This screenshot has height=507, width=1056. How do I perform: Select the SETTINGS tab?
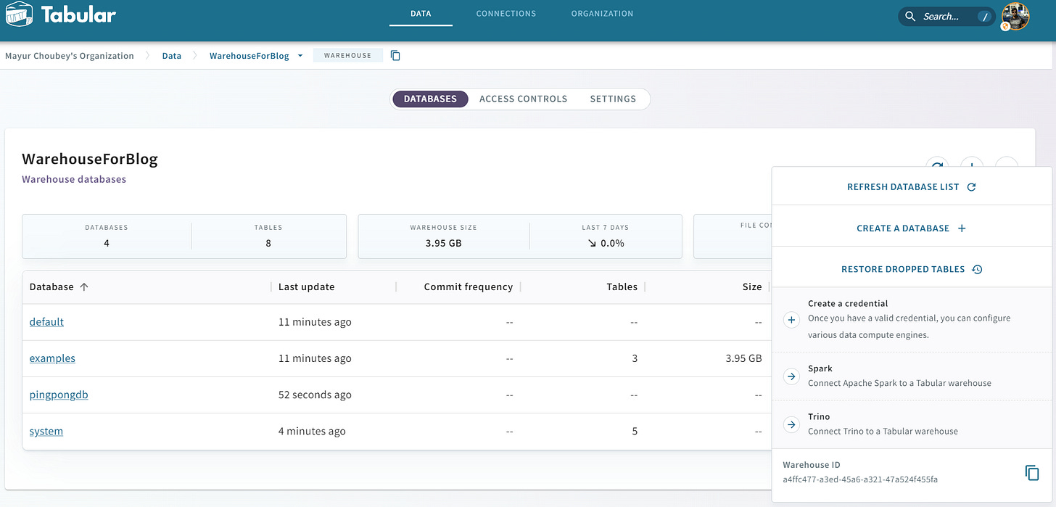point(613,99)
